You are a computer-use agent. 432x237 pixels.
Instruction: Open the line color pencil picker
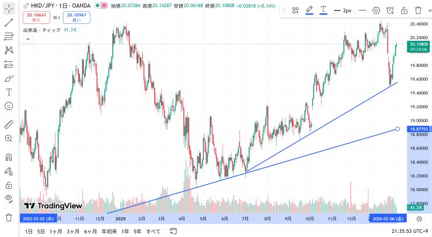309,10
